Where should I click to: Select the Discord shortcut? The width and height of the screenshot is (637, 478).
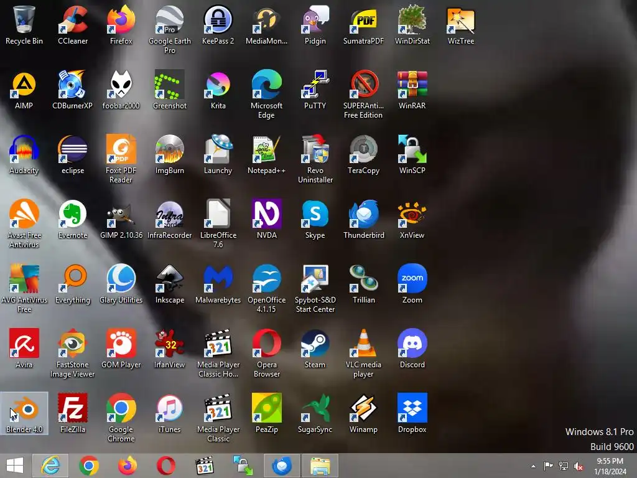coord(412,349)
